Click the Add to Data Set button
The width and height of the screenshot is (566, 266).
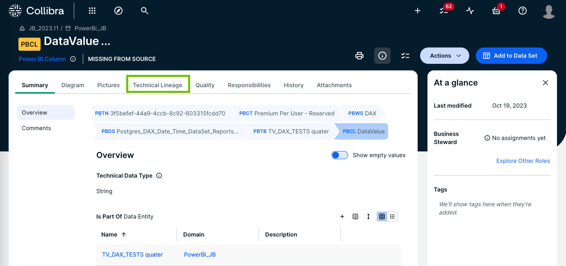[x=511, y=56]
